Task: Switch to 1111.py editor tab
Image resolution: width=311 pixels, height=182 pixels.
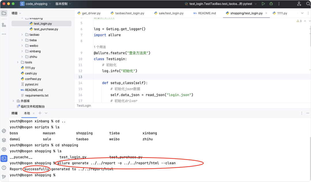Action: [x=280, y=13]
